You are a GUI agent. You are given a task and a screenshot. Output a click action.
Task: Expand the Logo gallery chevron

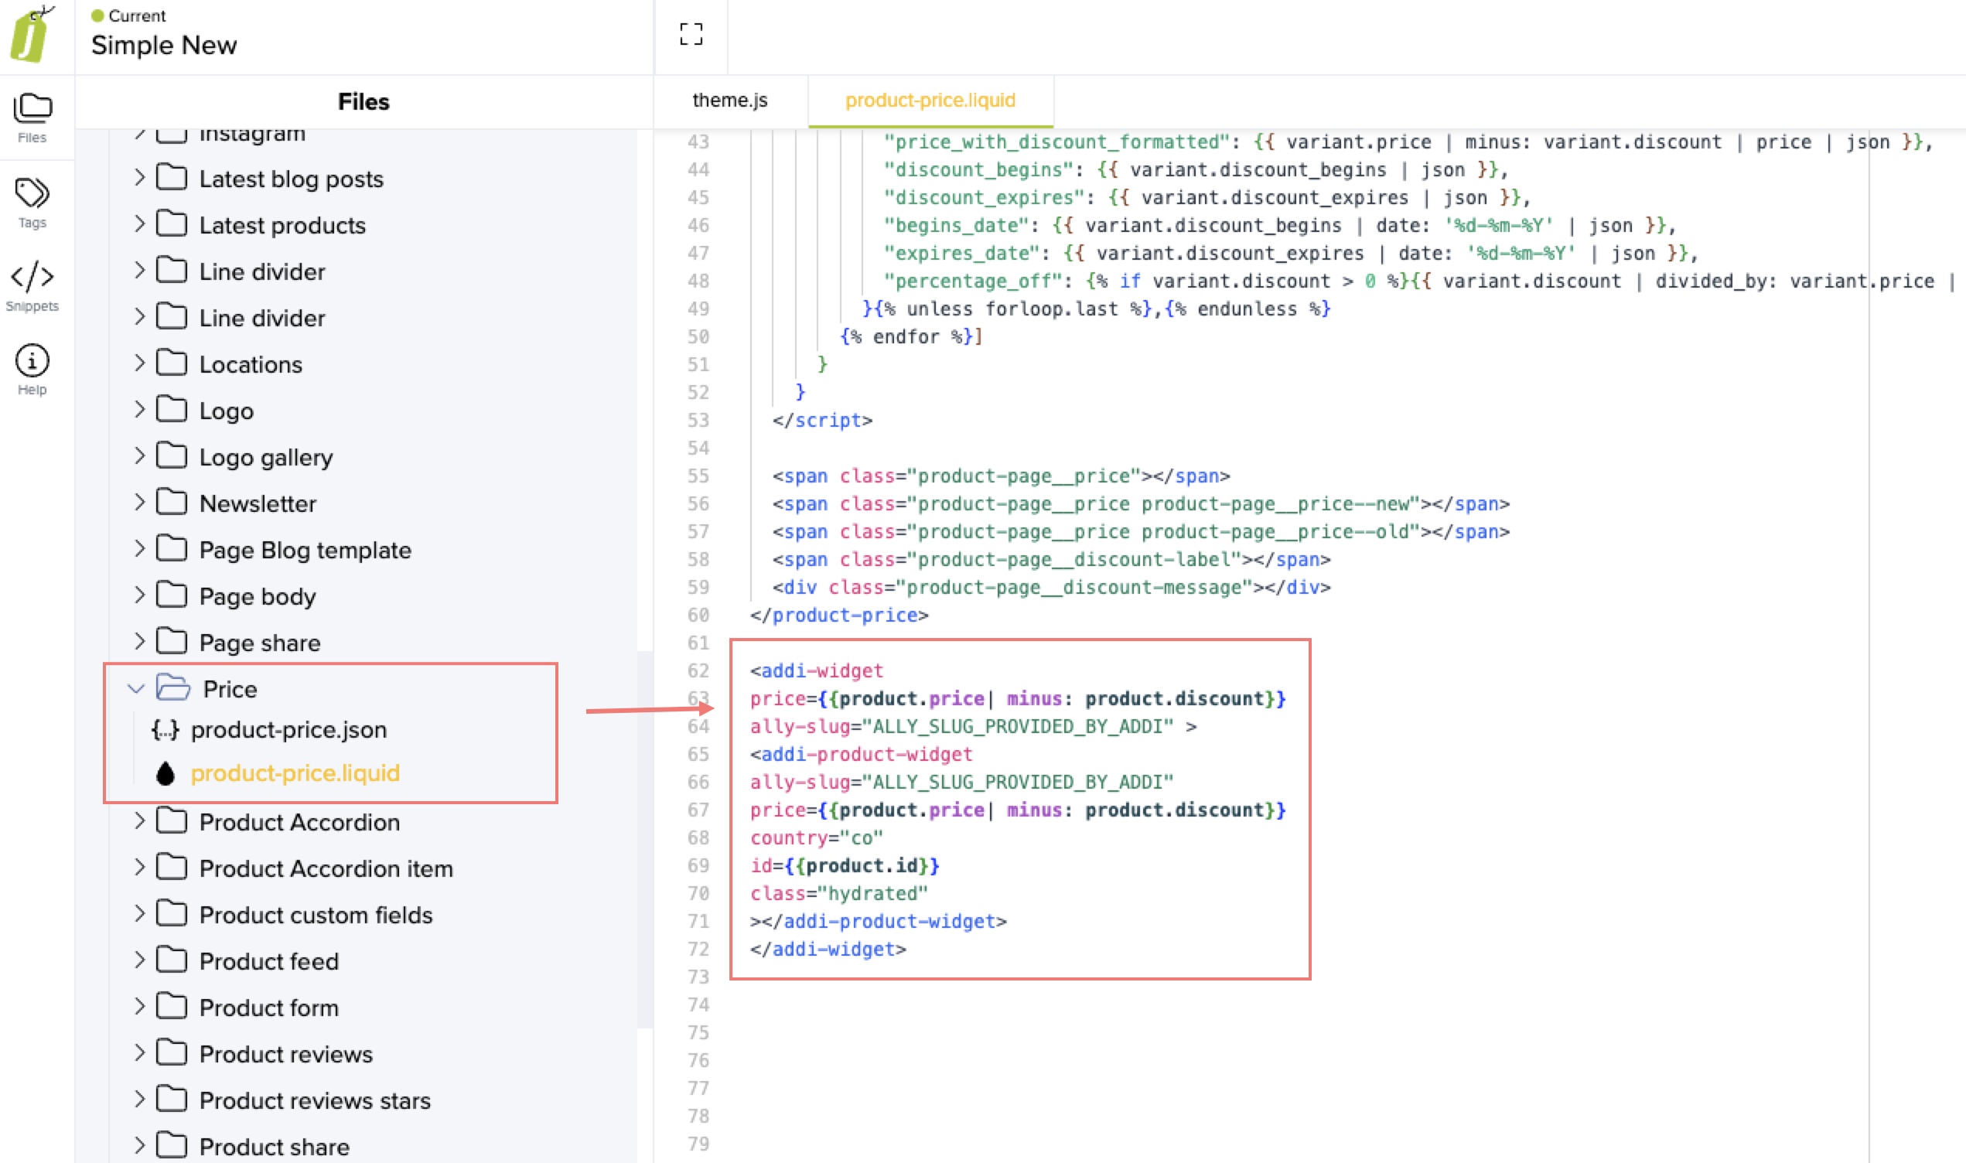click(x=139, y=456)
